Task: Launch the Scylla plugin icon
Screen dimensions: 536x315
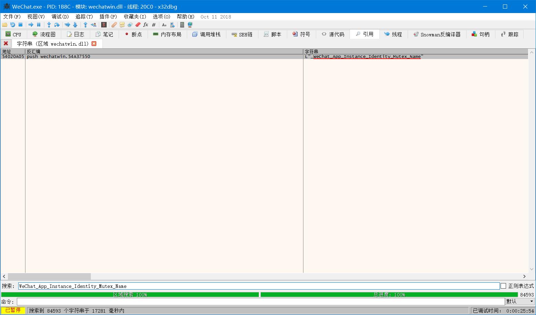Action: (104, 25)
